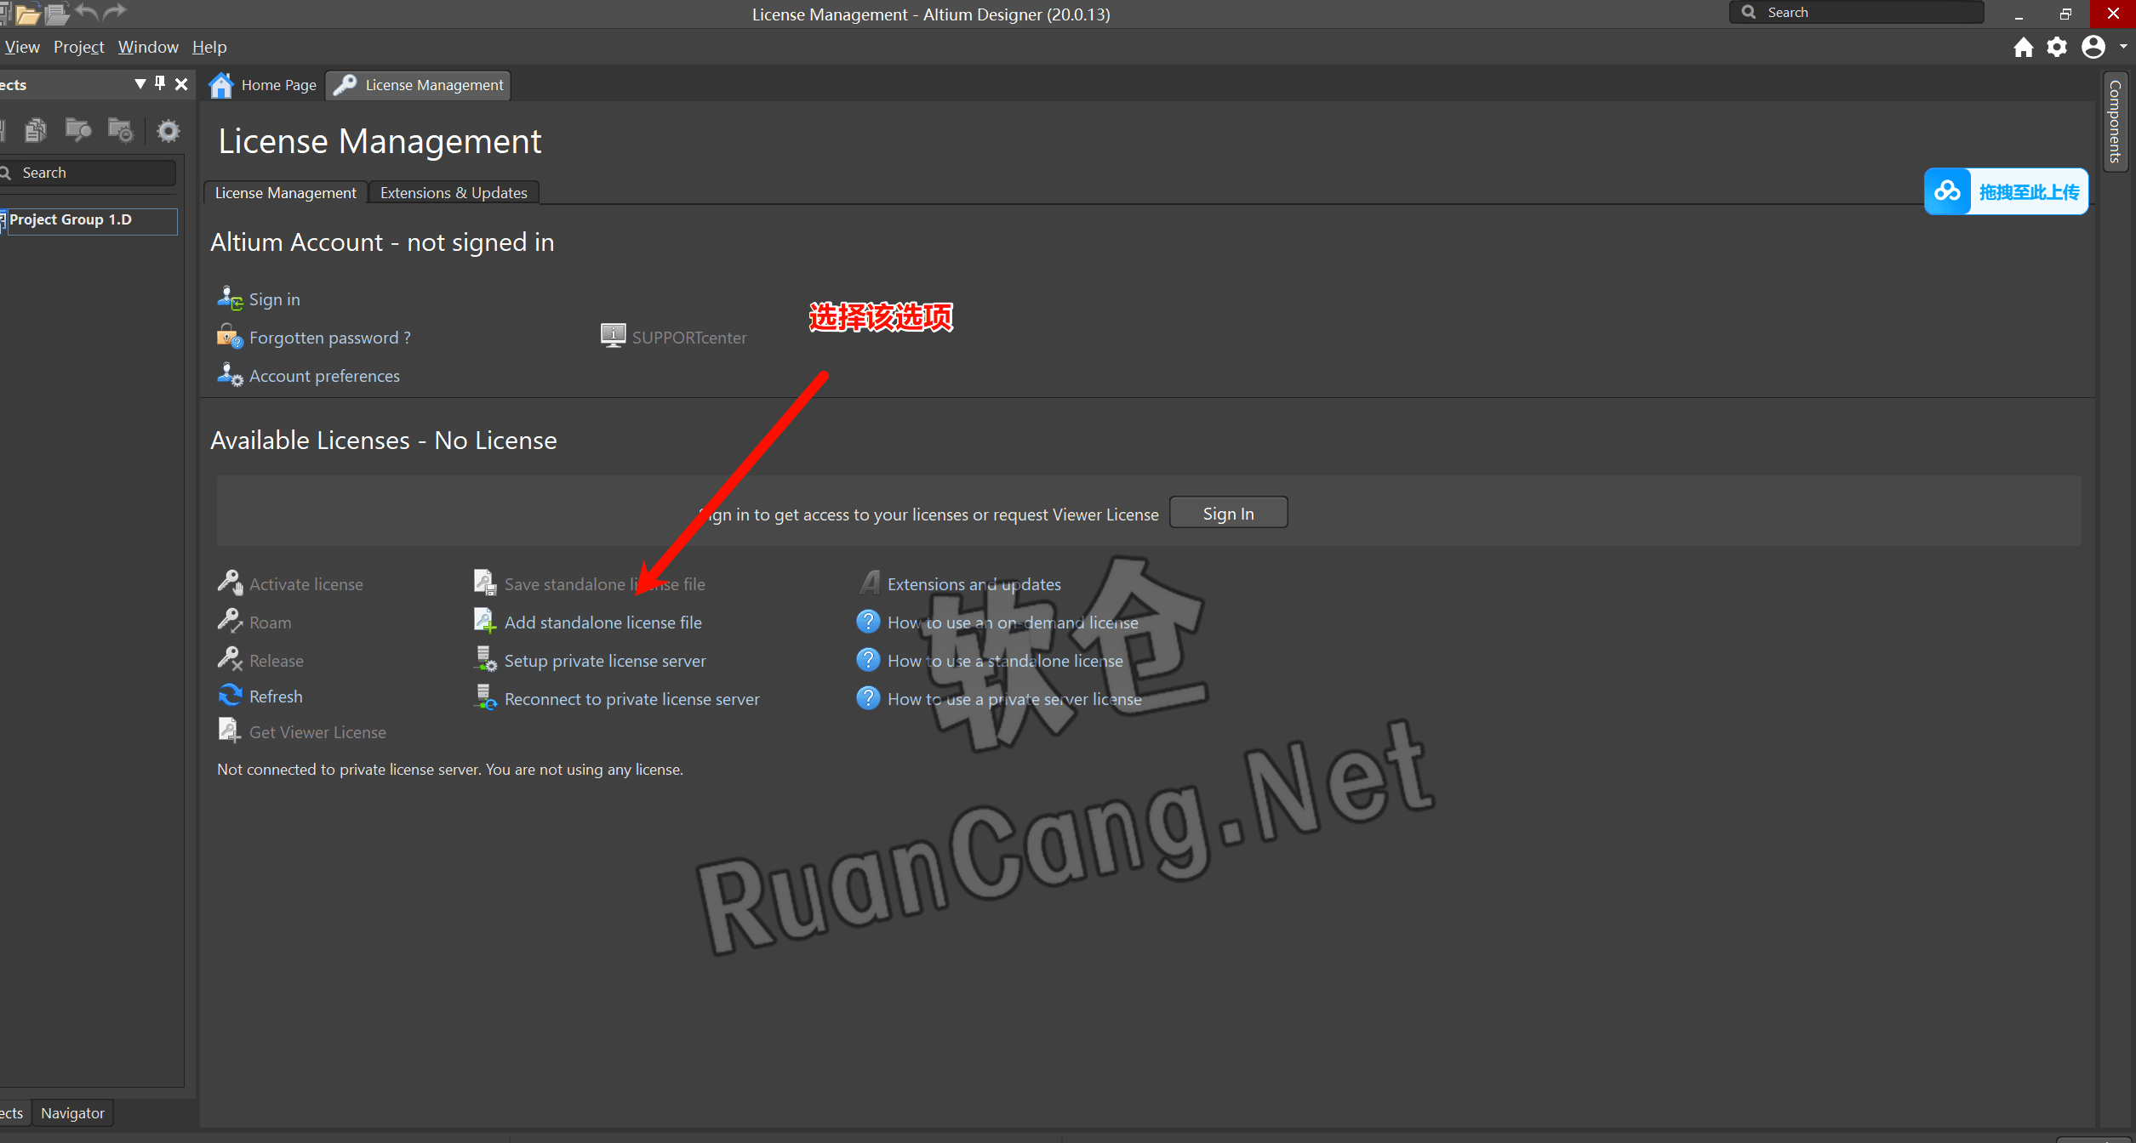Click the stacked documents icon in the Projects toolbar
The height and width of the screenshot is (1143, 2136).
[36, 130]
